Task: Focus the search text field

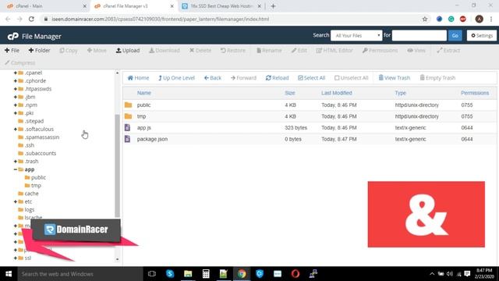Action: pos(419,35)
